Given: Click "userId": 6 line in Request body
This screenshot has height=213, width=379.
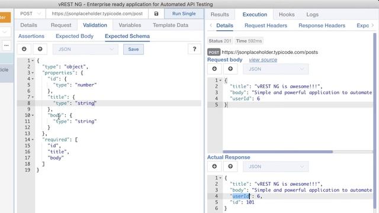Looking at the screenshot, I should click(245, 99).
